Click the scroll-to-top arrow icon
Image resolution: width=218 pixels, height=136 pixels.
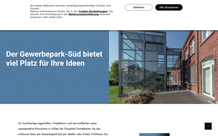[x=208, y=126]
